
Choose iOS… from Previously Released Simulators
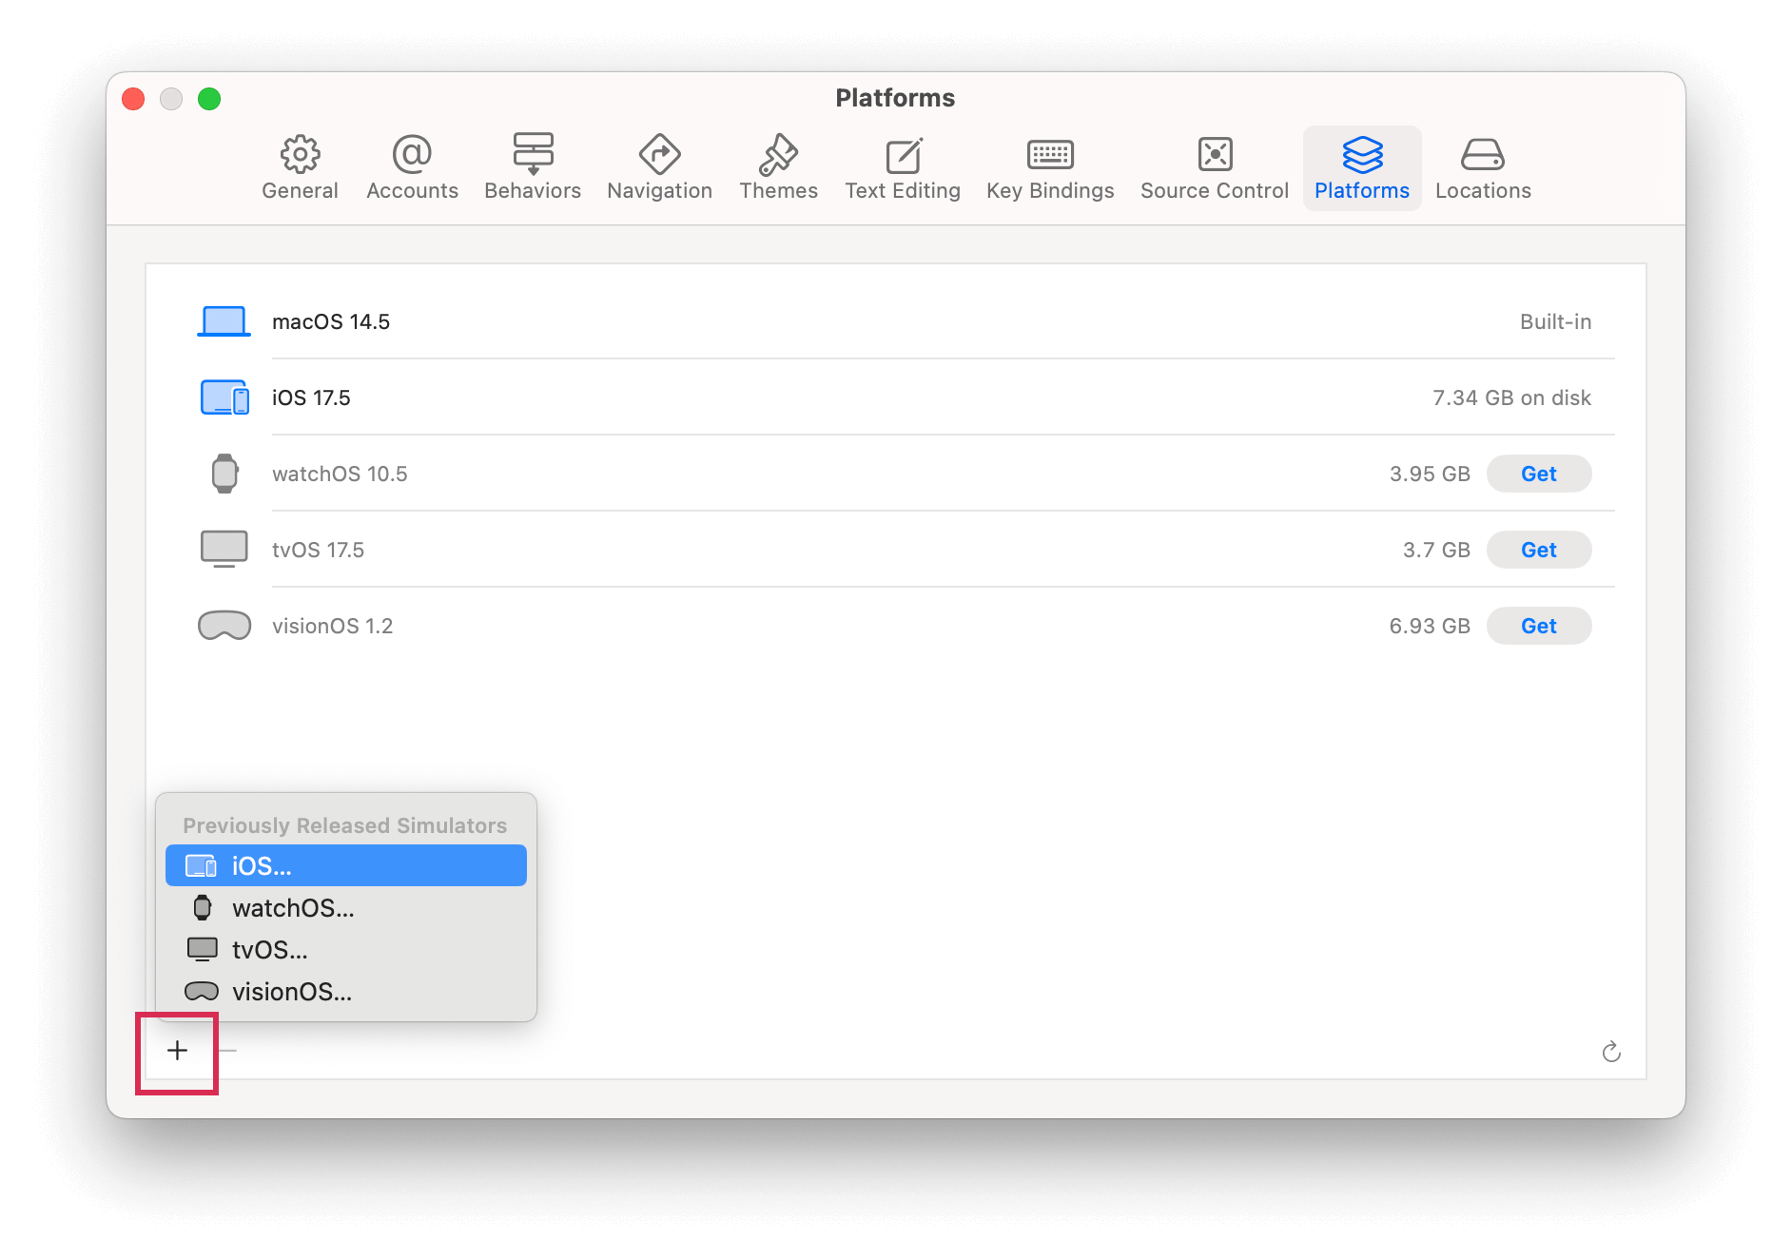tap(346, 865)
